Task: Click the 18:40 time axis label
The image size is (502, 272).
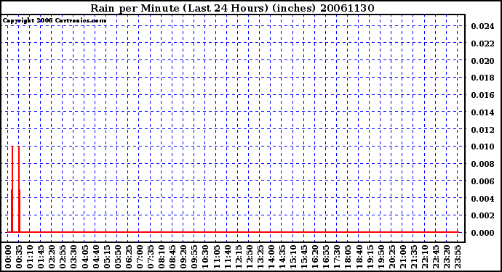Action: [x=359, y=257]
